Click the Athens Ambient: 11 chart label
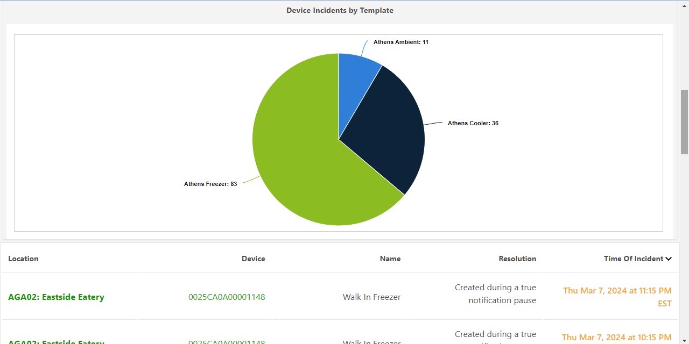The image size is (689, 344). (x=400, y=42)
